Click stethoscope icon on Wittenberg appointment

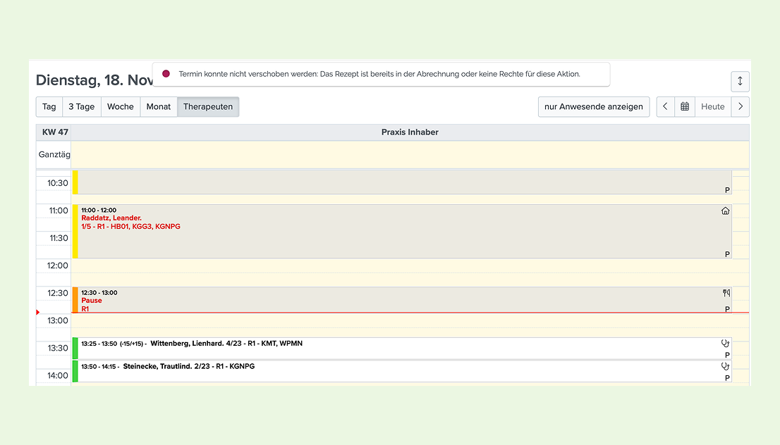725,343
